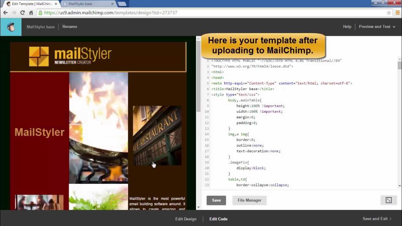The height and width of the screenshot is (226, 402).
Task: Switch to Edit Design mode
Action: point(186,219)
